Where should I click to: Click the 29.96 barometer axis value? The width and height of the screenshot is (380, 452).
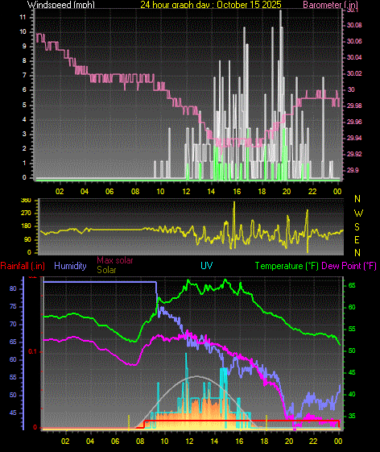pyautogui.click(x=354, y=122)
